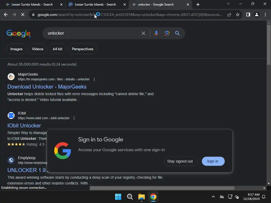The height and width of the screenshot is (203, 271).
Task: Open the MajorGeeks result options menu
Action: coord(94,79)
